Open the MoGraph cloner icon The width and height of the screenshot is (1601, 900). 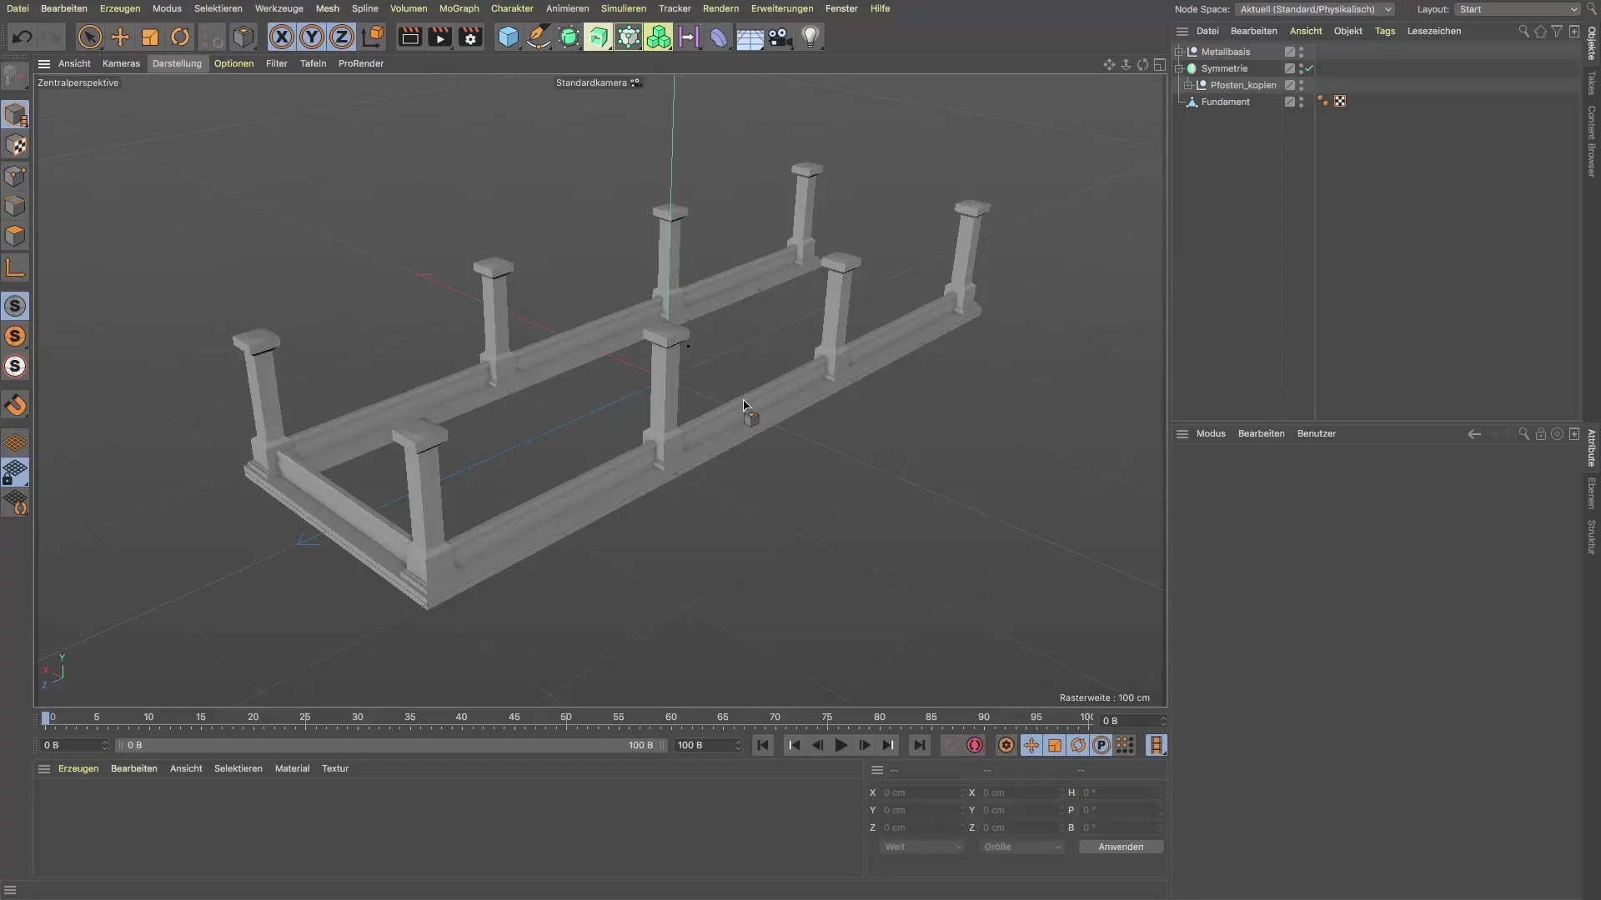click(x=659, y=37)
